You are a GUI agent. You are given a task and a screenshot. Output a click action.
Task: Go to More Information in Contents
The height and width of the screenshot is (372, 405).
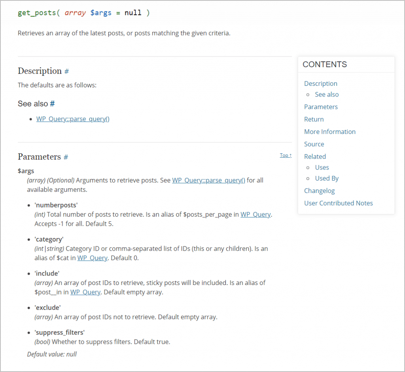[x=330, y=132]
